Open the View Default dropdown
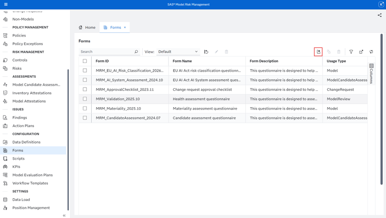This screenshot has width=386, height=218. pyautogui.click(x=178, y=52)
